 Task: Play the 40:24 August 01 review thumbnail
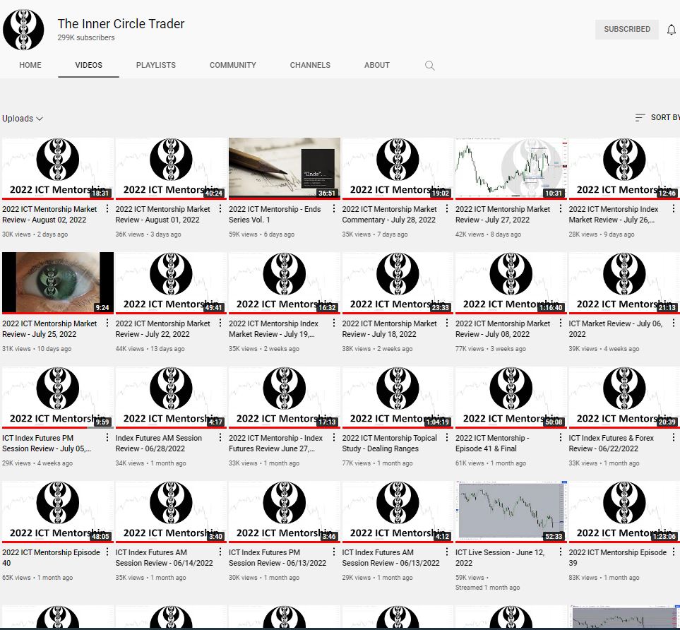coord(171,169)
